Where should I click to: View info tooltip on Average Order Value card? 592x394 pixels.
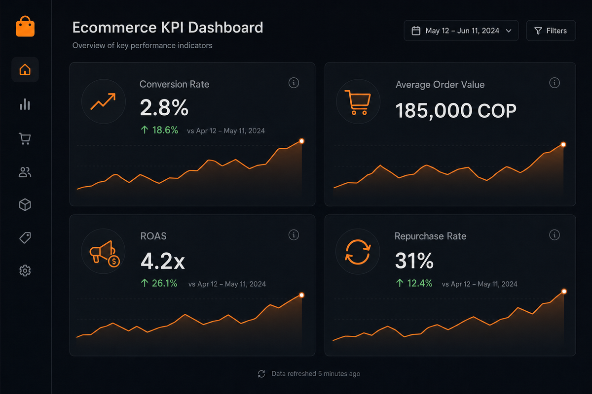(555, 83)
